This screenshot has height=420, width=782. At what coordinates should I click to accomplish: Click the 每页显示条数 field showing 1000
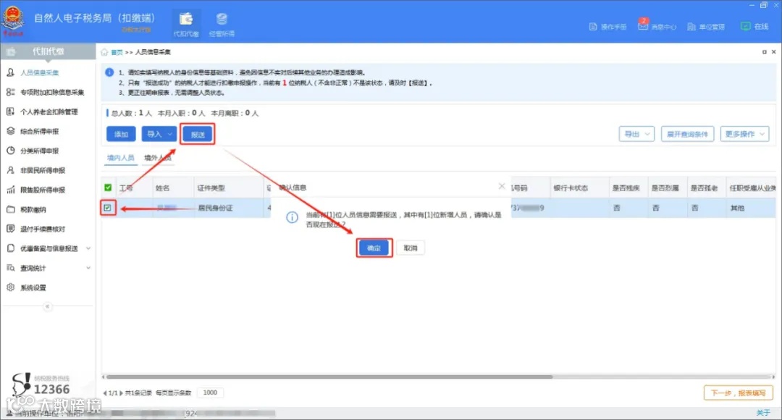click(x=211, y=392)
